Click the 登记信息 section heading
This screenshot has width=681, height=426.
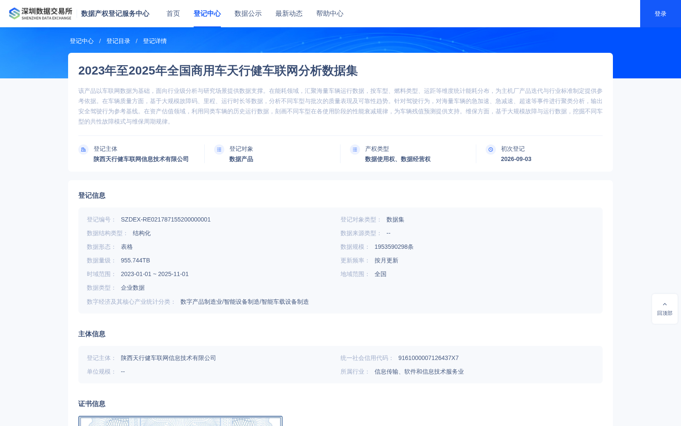click(92, 196)
